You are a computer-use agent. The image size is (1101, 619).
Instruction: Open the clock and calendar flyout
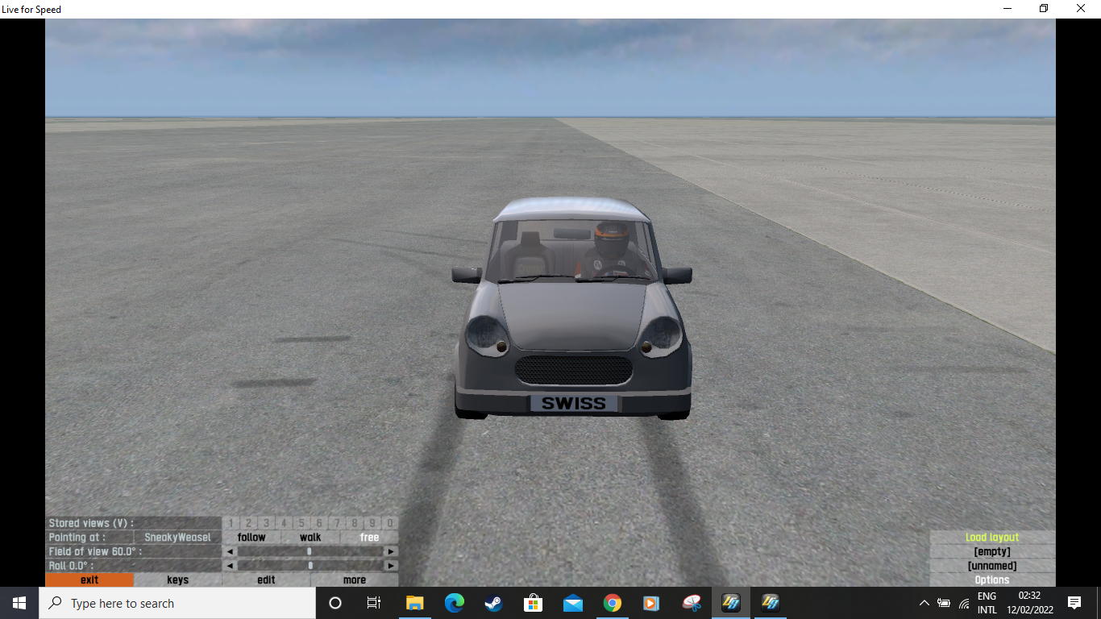1029,603
